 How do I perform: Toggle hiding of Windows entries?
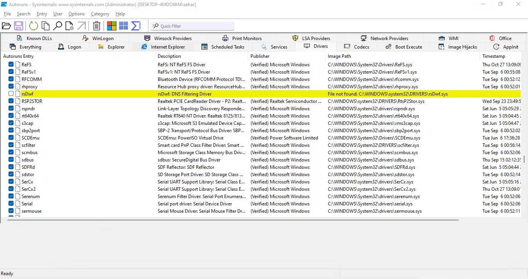[123, 25]
